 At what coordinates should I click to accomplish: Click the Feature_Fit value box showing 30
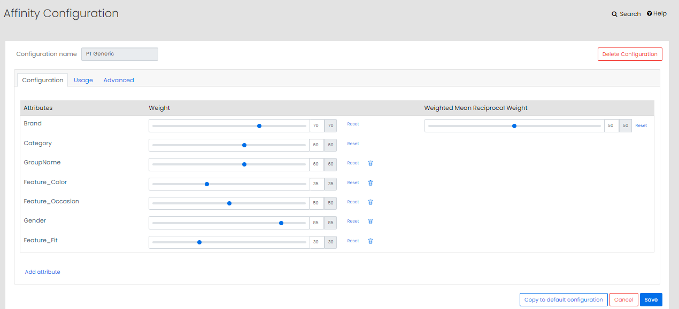click(x=317, y=242)
